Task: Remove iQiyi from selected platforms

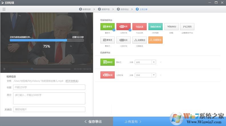Action: (x=161, y=62)
